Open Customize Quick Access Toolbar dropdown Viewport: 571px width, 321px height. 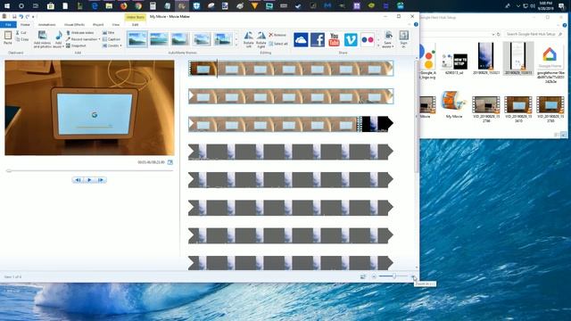click(33, 17)
